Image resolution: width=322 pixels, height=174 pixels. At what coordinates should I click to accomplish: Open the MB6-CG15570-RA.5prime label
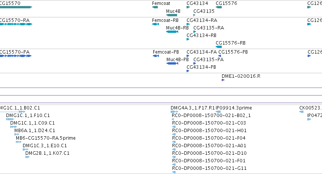[46, 138]
